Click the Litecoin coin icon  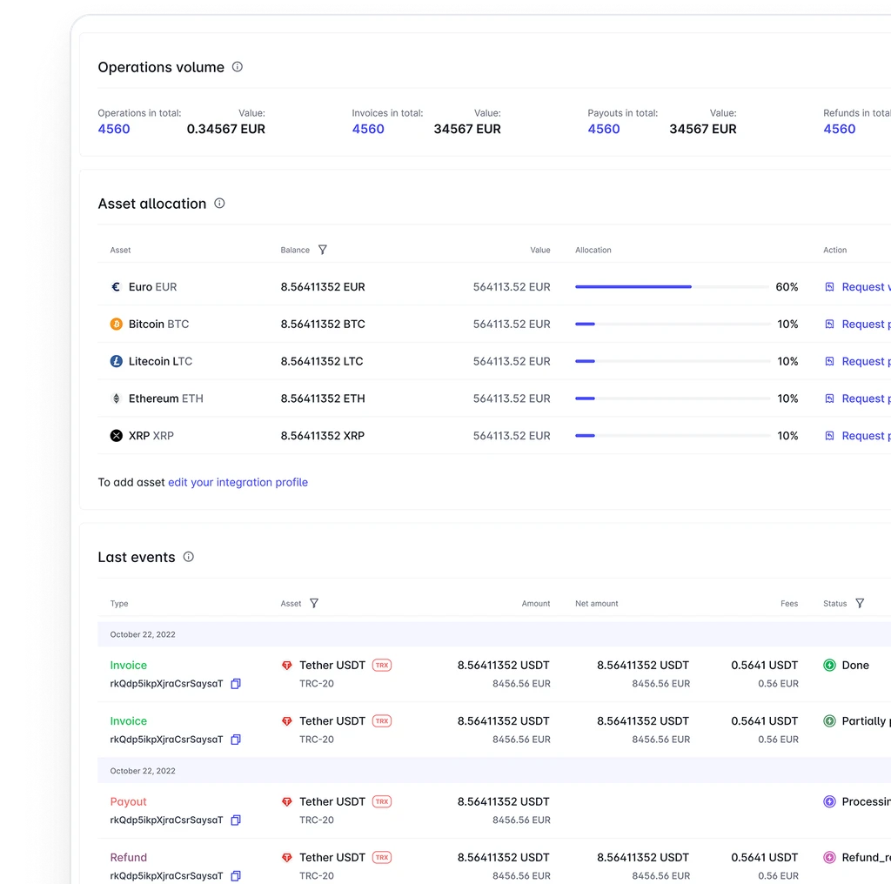[x=116, y=361]
